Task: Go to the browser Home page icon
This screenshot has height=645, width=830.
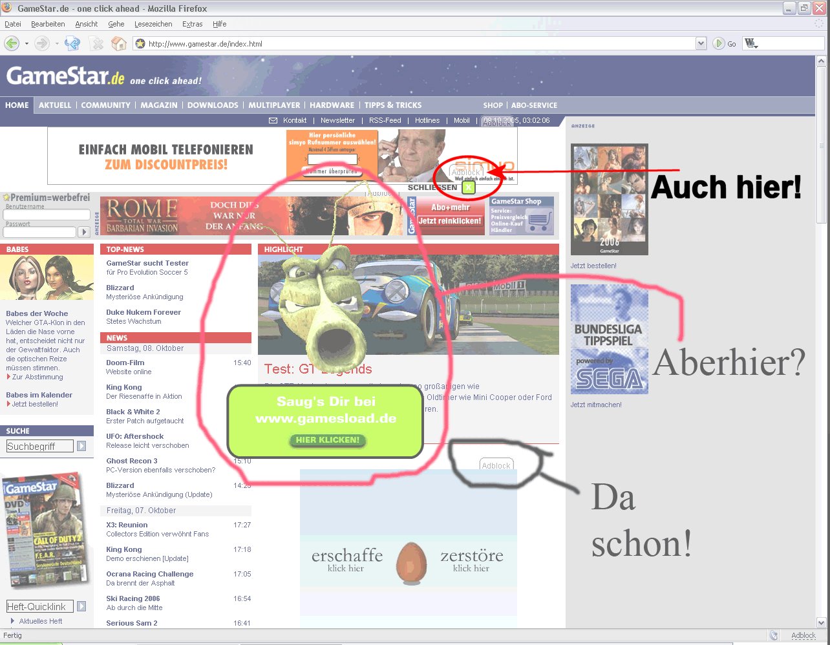Action: [x=118, y=43]
